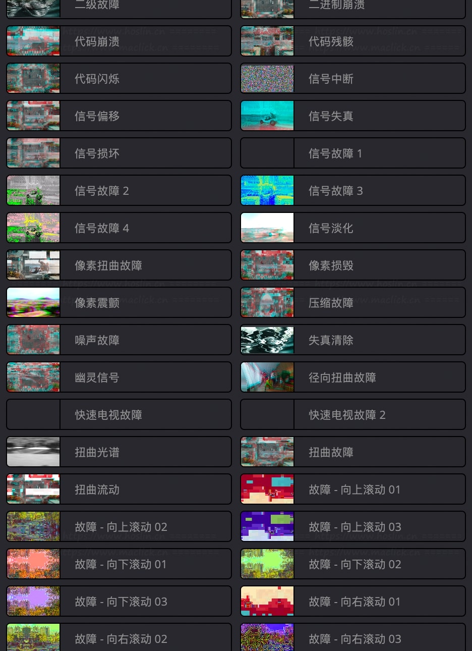Click the 信号淡化 faded thumbnail
The height and width of the screenshot is (651, 472).
tap(267, 228)
